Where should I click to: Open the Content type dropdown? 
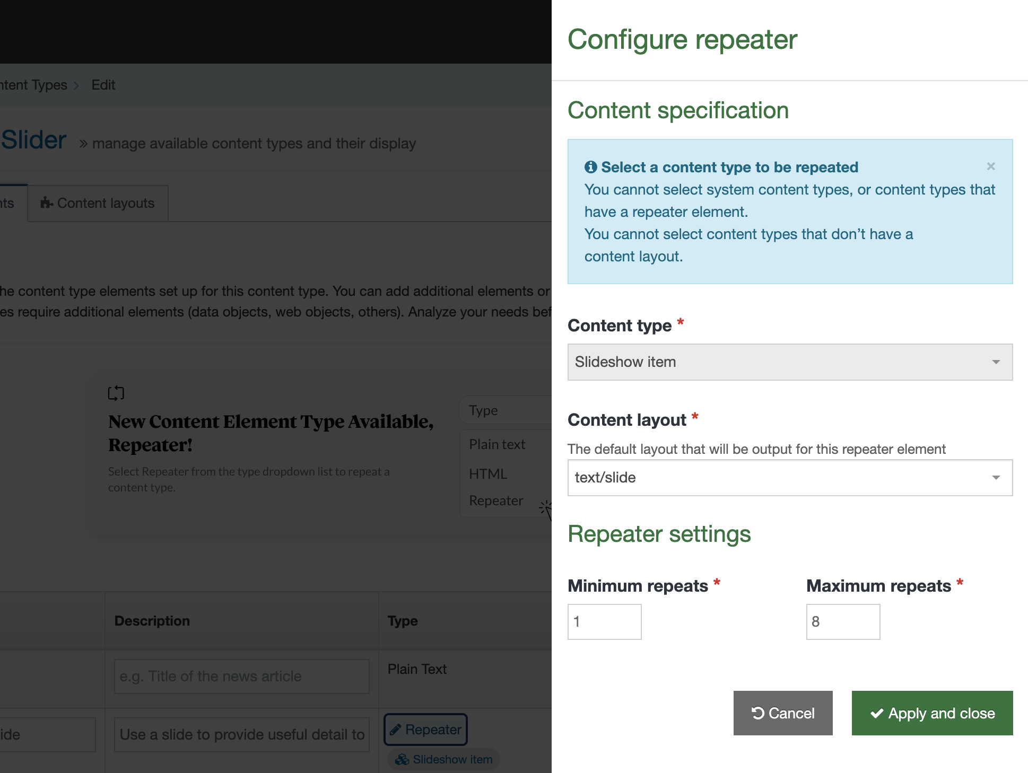click(x=780, y=362)
